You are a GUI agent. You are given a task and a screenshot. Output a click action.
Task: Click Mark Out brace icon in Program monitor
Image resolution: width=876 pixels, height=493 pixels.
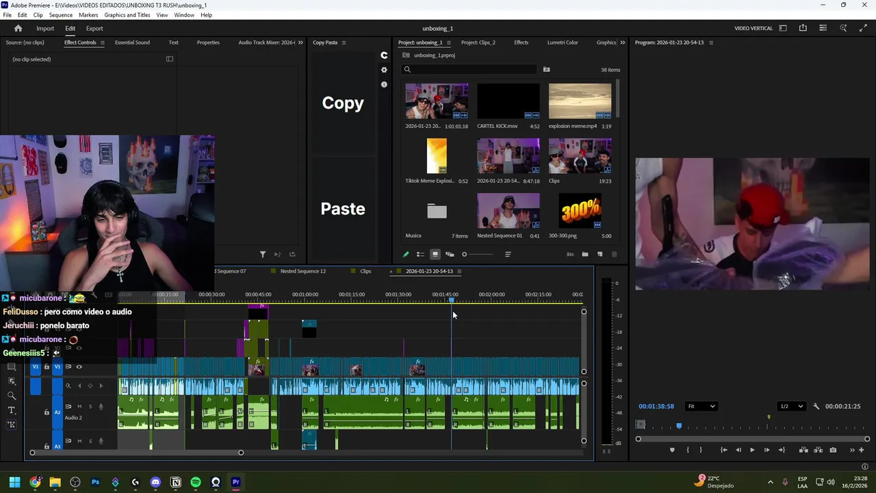click(x=701, y=450)
